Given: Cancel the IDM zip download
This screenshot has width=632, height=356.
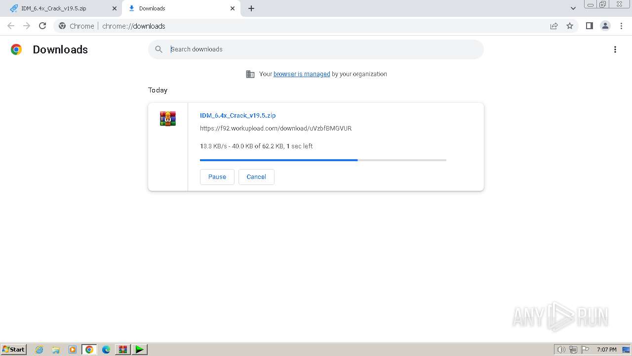Looking at the screenshot, I should point(256,177).
